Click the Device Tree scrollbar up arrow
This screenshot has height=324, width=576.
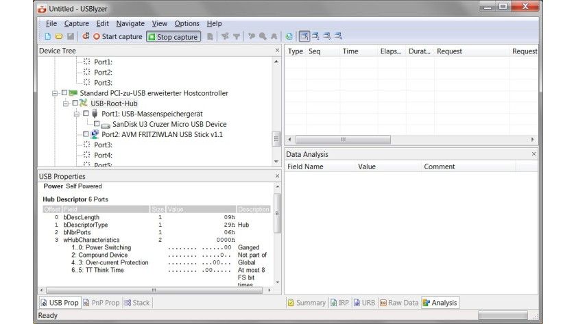[x=276, y=62]
